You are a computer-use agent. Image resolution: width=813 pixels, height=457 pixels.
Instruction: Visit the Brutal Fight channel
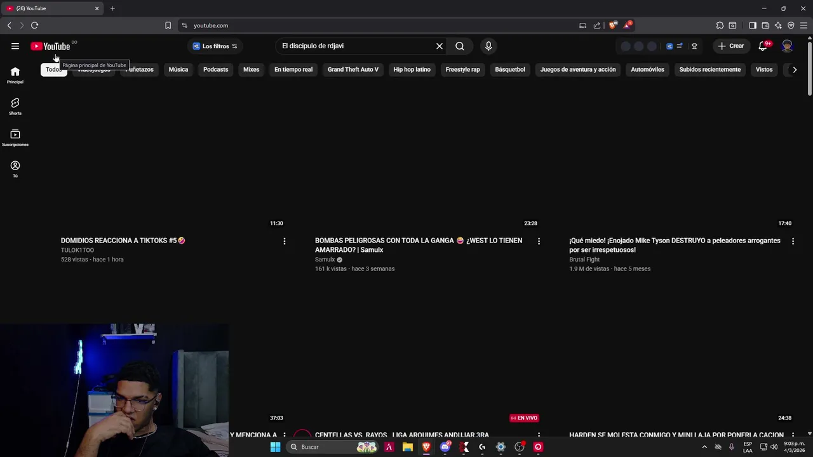point(584,260)
